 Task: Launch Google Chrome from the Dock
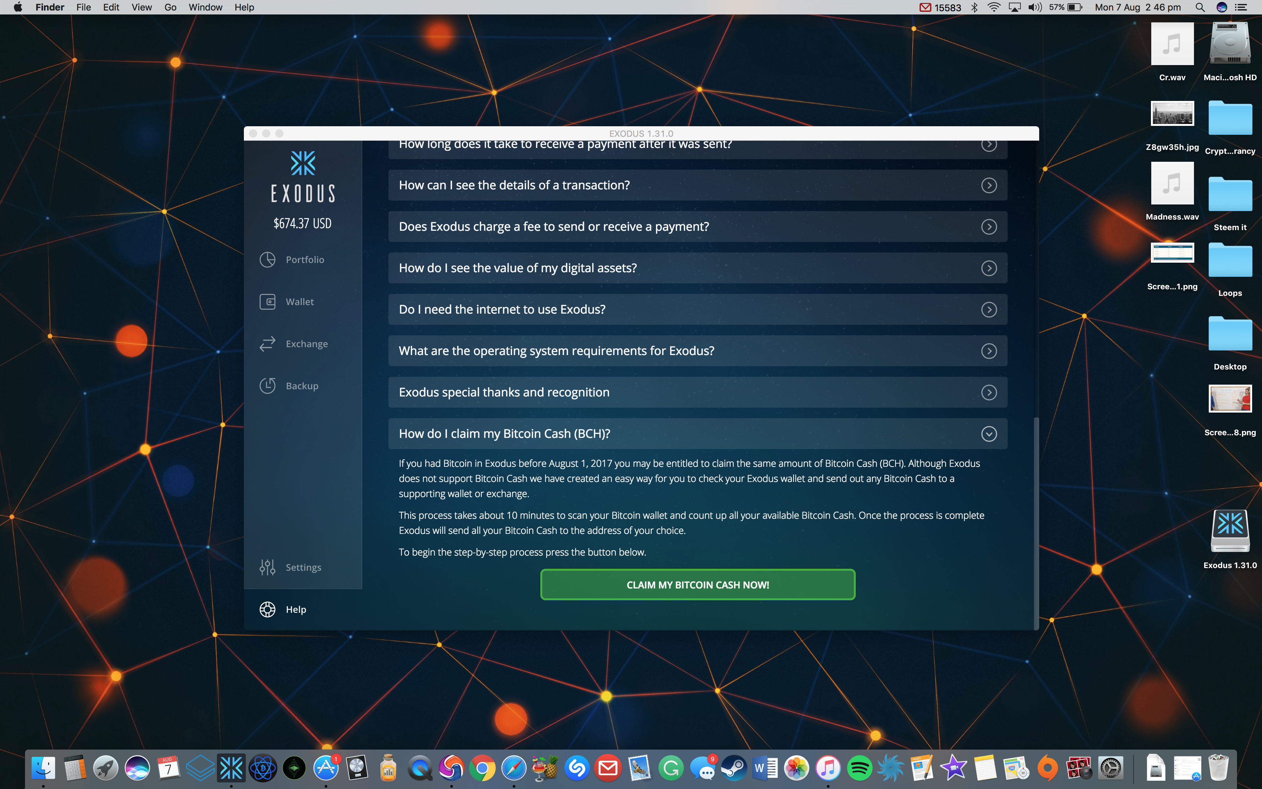(483, 768)
